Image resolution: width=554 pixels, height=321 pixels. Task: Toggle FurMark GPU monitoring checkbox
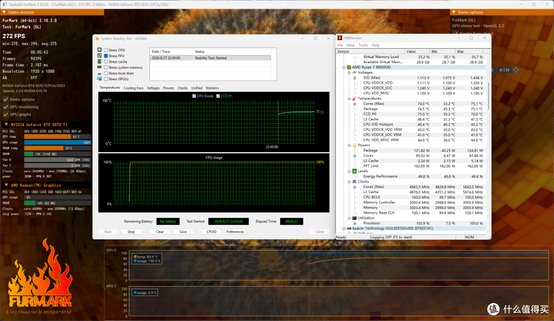coord(6,107)
